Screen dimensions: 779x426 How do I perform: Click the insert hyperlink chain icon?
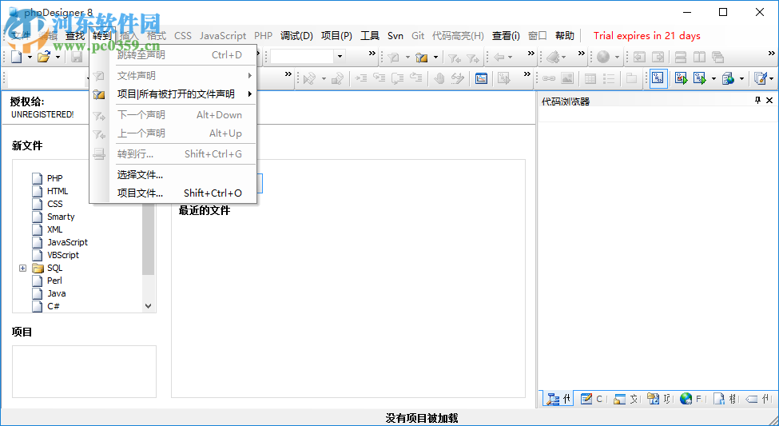tap(548, 78)
